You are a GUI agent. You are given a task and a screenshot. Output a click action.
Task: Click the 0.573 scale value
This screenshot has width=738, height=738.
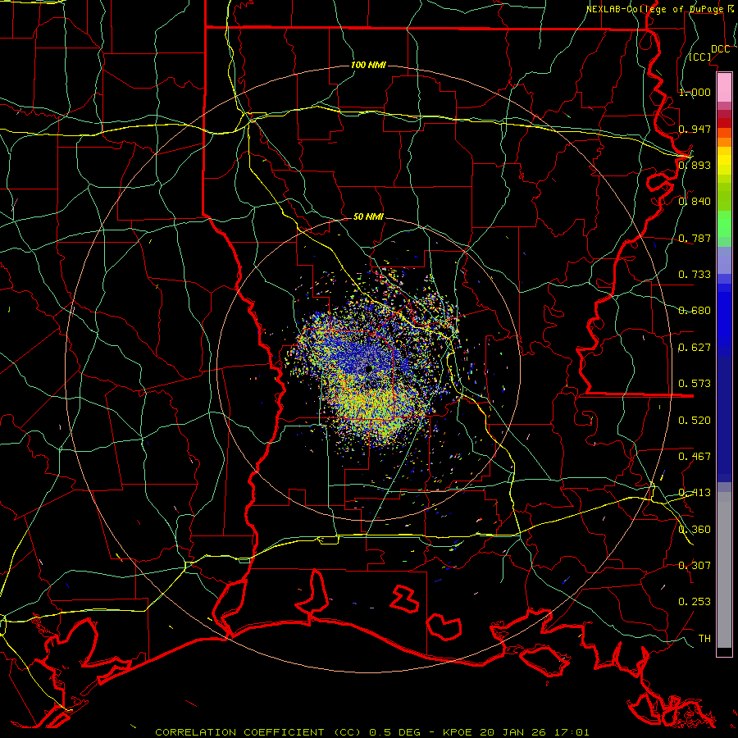coord(695,383)
